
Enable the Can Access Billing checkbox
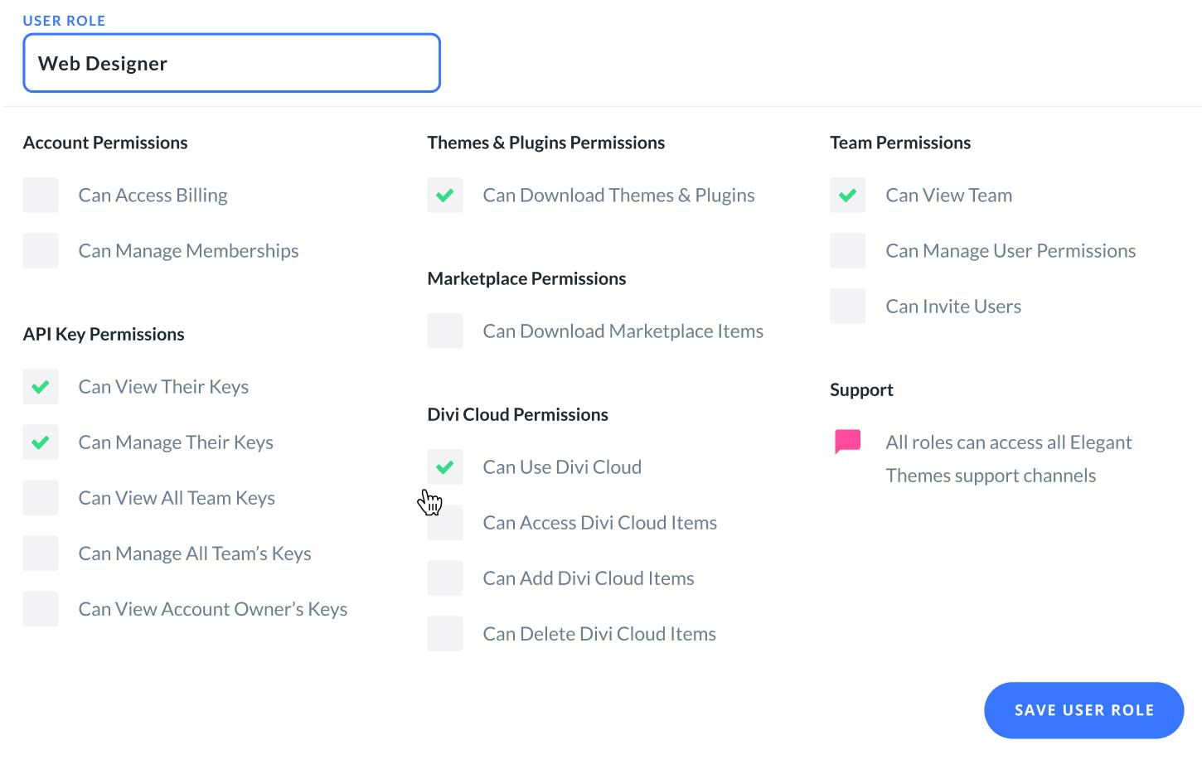[x=41, y=196]
